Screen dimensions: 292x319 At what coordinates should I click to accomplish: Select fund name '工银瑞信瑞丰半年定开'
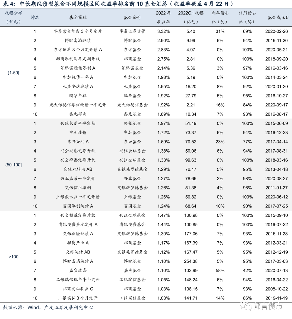(78, 280)
